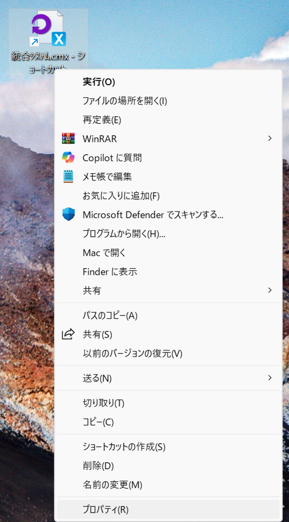
Task: Click the Notepad icon beside メモ帳で編集
Action: [68, 176]
